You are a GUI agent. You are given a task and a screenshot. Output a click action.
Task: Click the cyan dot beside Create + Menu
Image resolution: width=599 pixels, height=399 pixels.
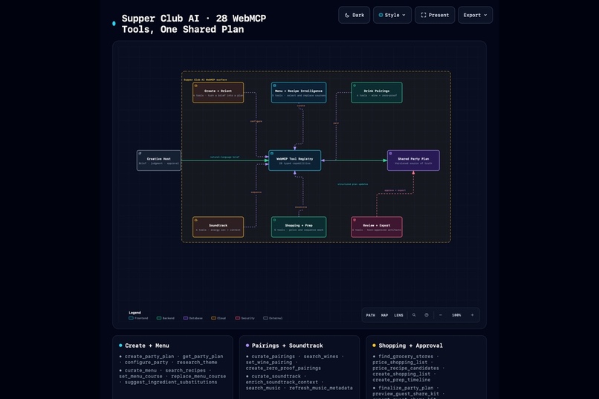point(120,346)
